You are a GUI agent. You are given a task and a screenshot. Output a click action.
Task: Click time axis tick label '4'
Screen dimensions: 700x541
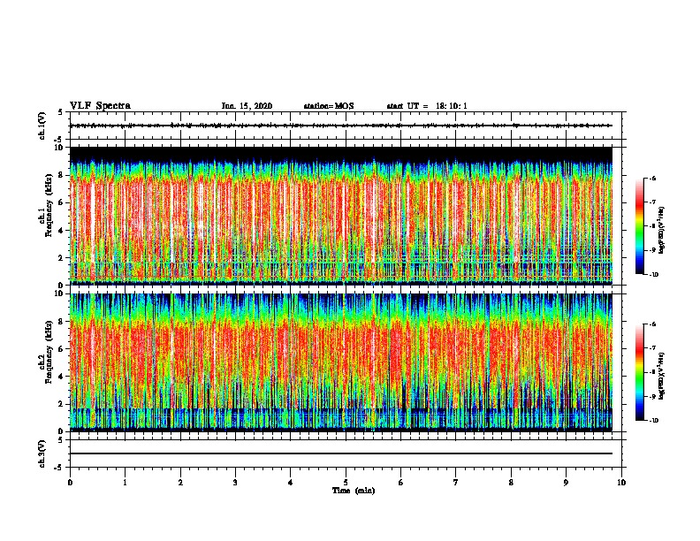pyautogui.click(x=291, y=483)
